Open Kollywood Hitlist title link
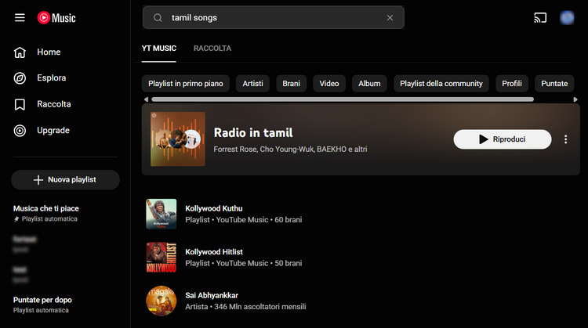588x328 pixels. (x=214, y=251)
